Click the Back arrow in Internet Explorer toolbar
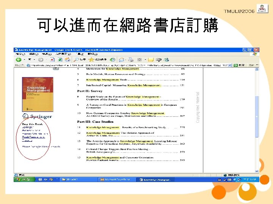This screenshot has width=273, height=204. [19, 60]
